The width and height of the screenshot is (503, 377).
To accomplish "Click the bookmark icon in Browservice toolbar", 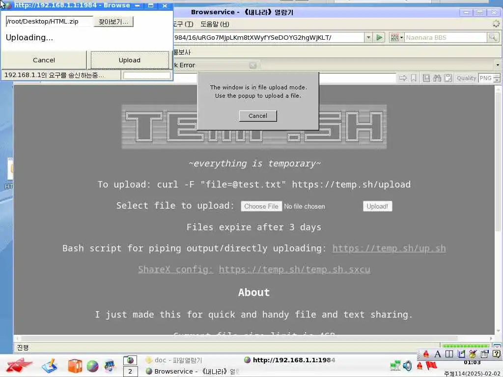I will tap(414, 78).
